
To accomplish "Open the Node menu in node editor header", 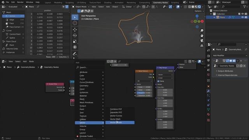I will [x=31, y=61].
